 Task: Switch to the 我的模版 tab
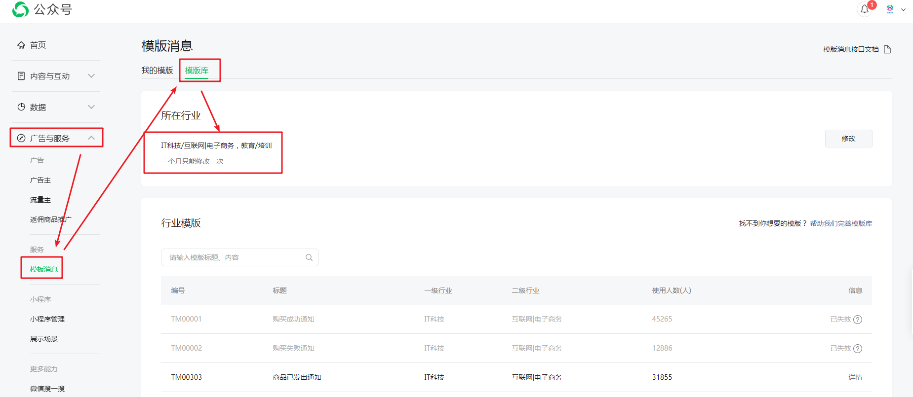[x=157, y=71]
